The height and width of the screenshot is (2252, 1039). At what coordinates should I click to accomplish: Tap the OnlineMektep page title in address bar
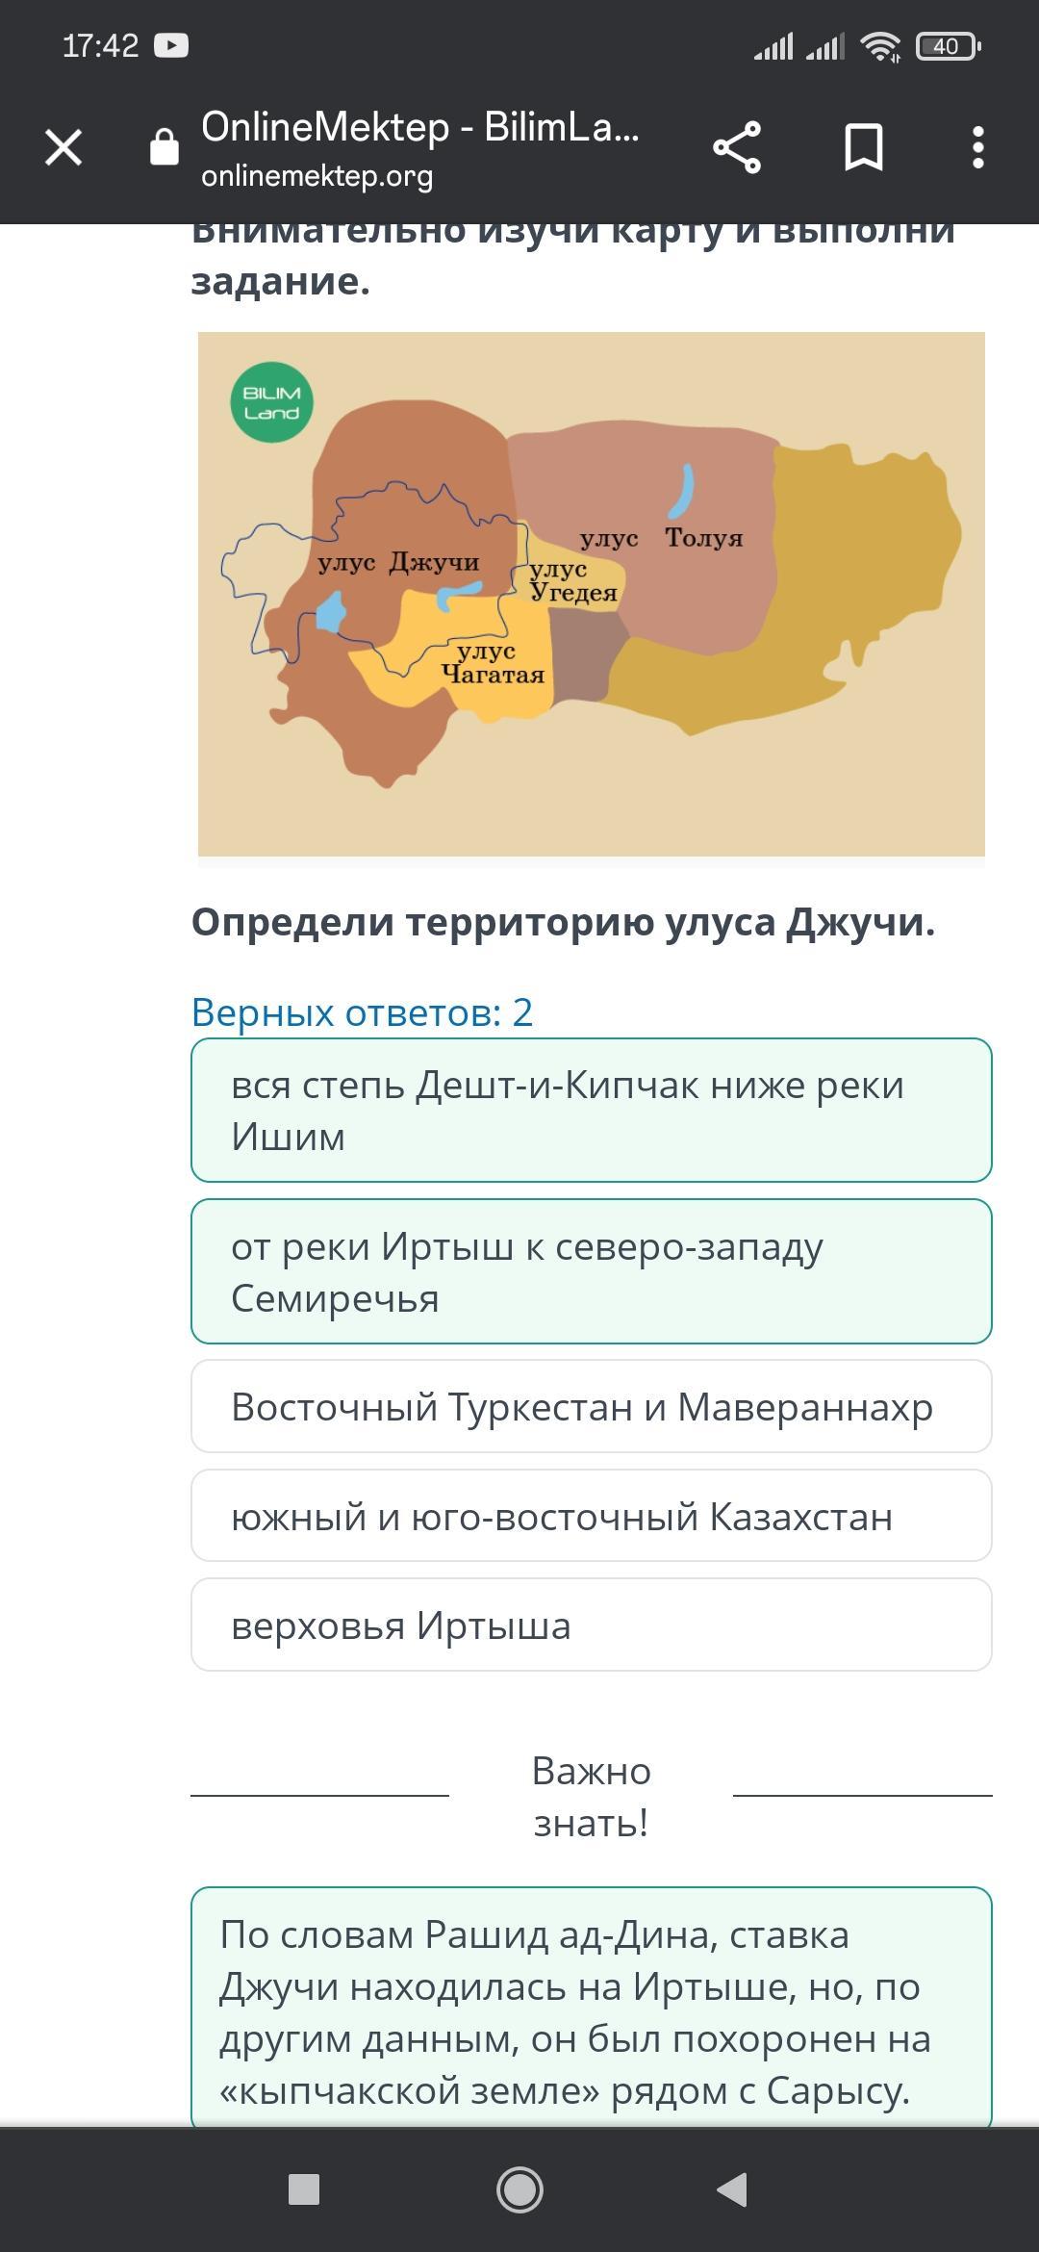pos(420,127)
